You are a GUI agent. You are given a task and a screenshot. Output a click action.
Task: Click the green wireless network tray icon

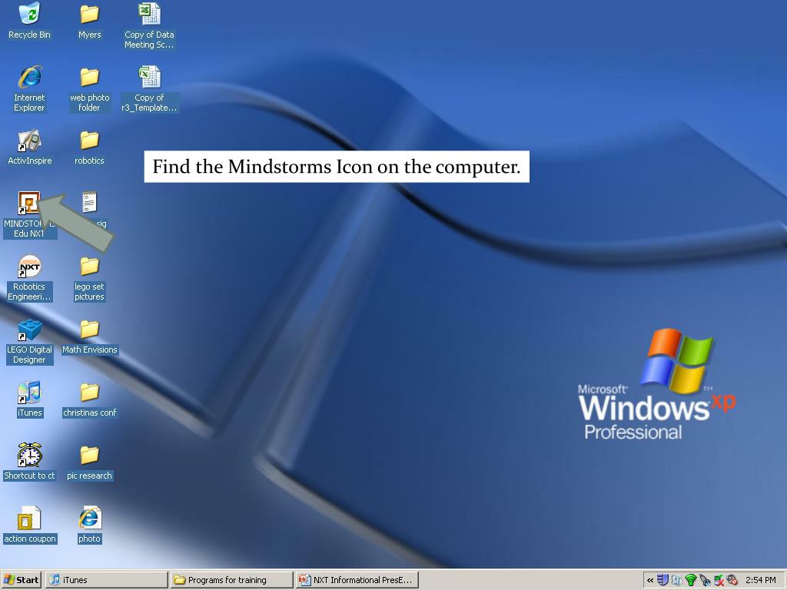tap(691, 580)
